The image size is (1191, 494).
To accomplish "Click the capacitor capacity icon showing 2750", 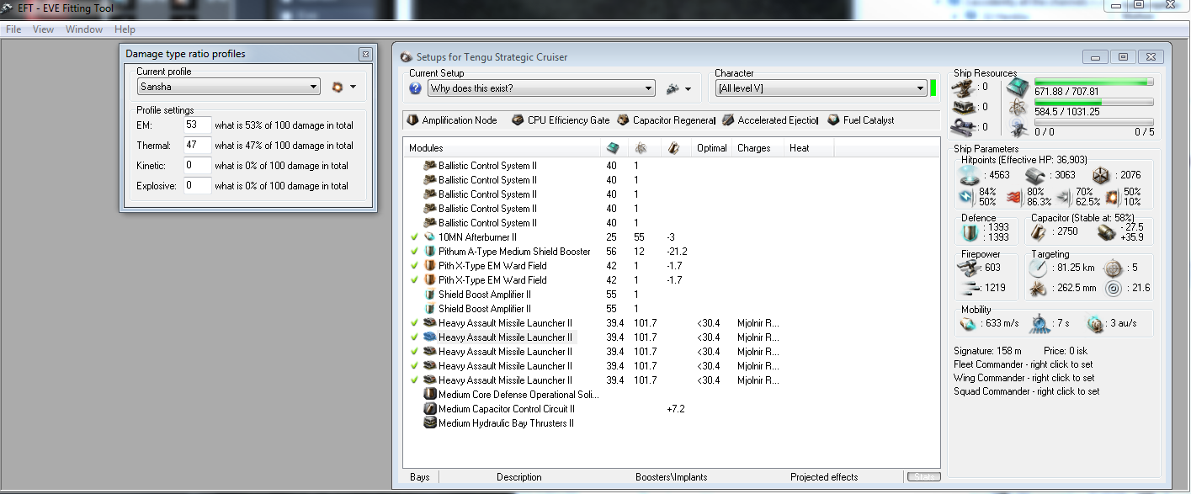I will click(x=1039, y=231).
